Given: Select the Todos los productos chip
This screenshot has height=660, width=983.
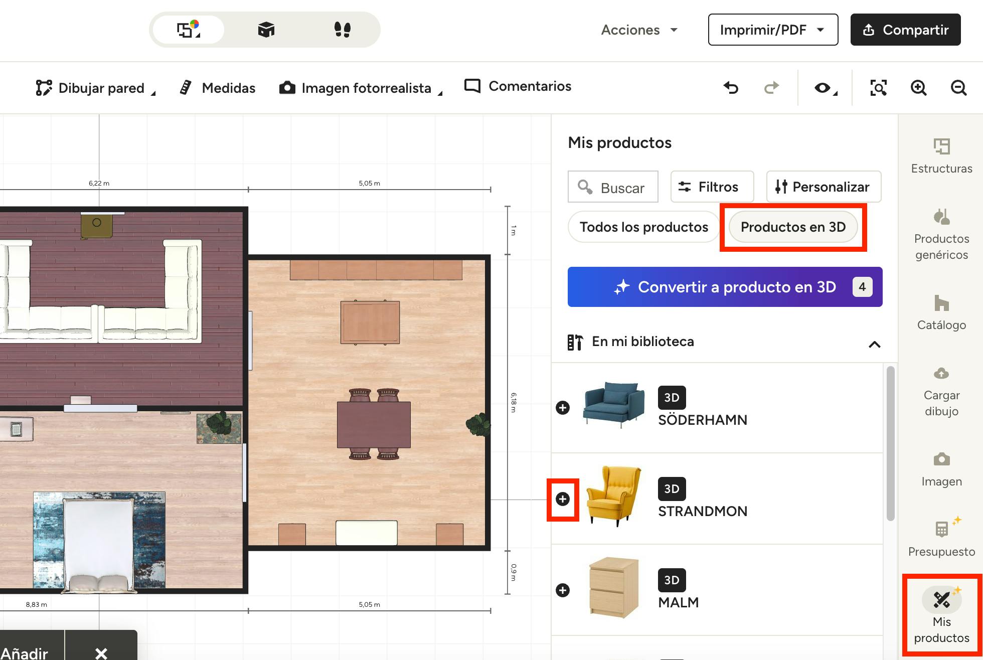Looking at the screenshot, I should 643,227.
